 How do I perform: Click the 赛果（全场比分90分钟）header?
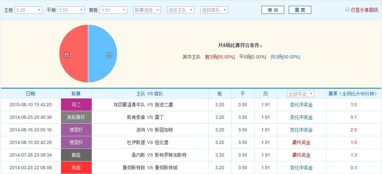click(354, 94)
